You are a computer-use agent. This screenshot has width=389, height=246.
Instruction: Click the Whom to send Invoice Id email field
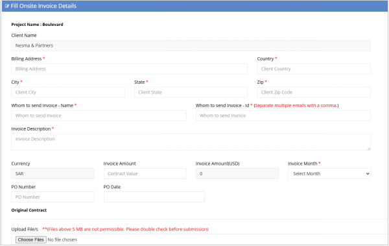(x=283, y=116)
